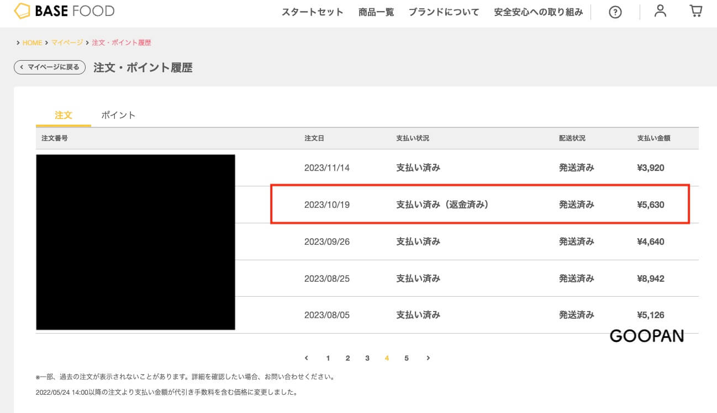Go to page 5 of orders
Image resolution: width=717 pixels, height=413 pixels.
click(407, 358)
